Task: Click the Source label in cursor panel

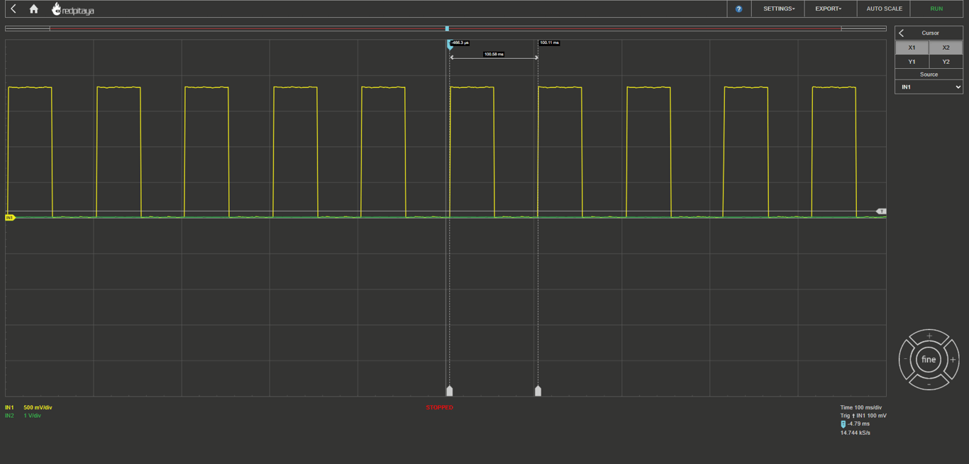Action: (929, 74)
